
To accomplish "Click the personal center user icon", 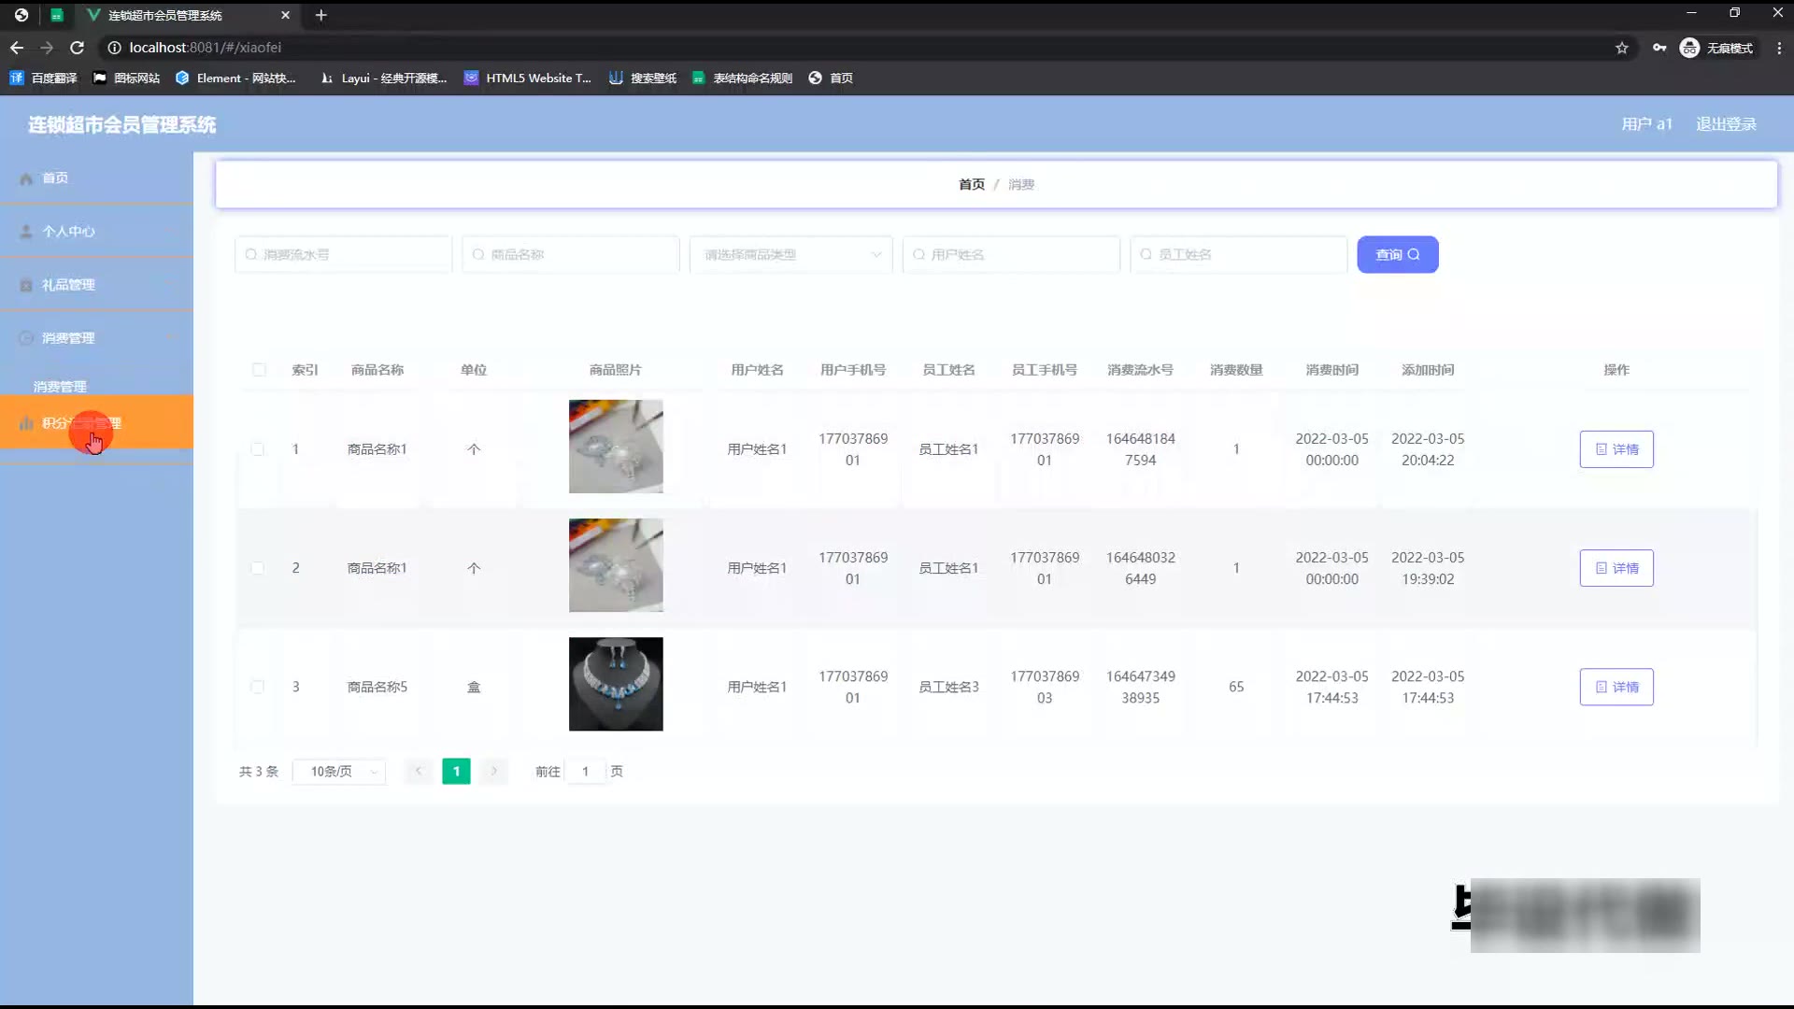I will coord(26,232).
